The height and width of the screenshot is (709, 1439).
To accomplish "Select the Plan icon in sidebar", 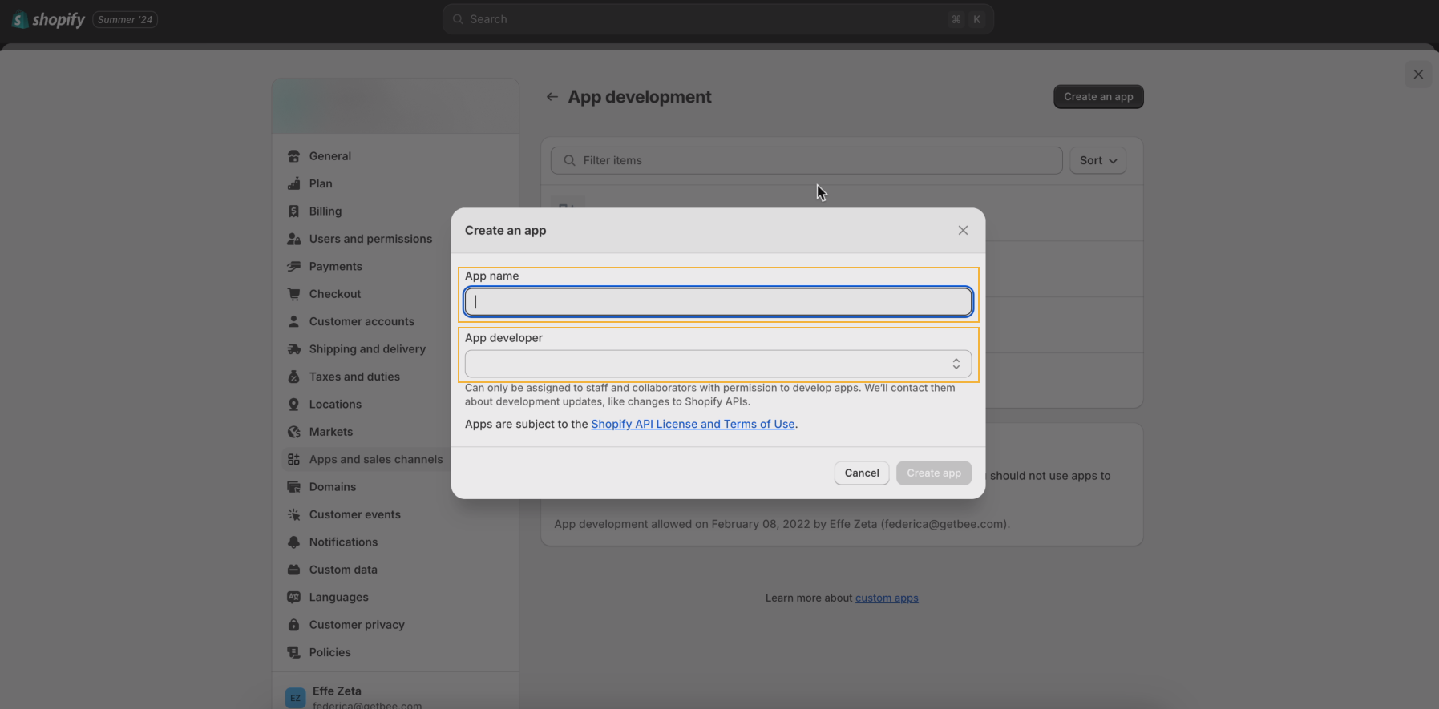I will point(293,183).
